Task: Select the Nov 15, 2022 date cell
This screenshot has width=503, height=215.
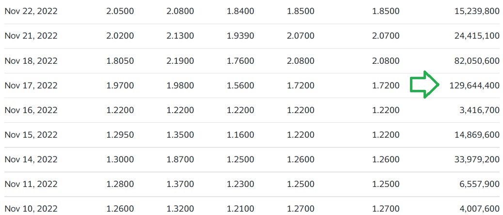Action: [31, 135]
